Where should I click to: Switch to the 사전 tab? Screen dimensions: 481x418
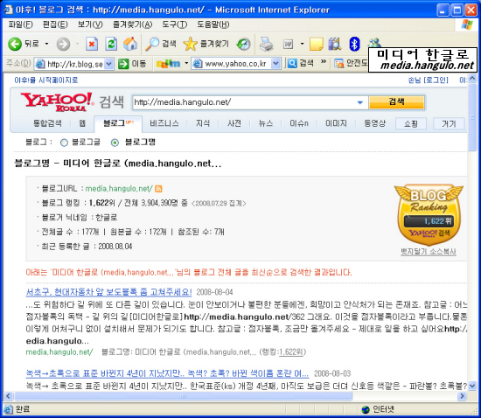[234, 123]
